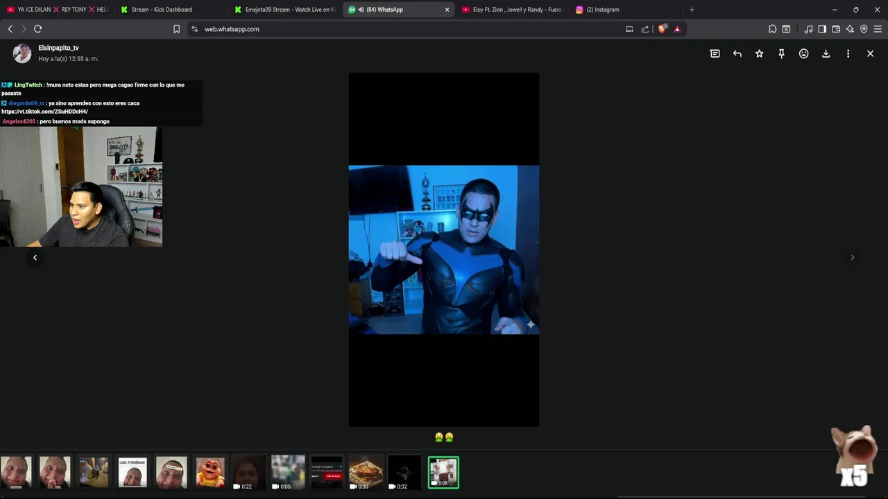Click the browser back arrow
Image resolution: width=888 pixels, height=499 pixels.
10,29
